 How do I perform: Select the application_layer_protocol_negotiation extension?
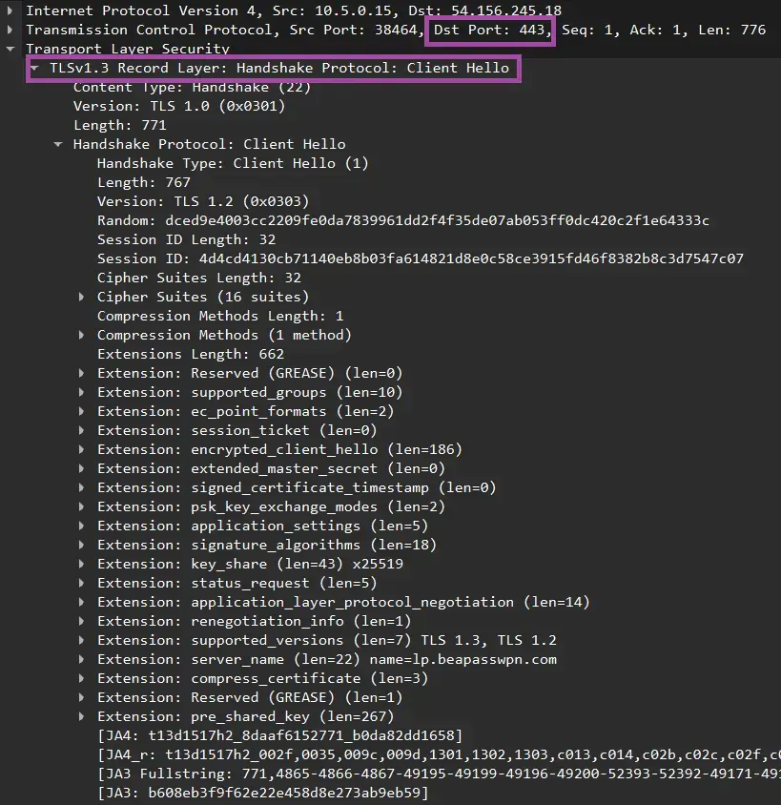tap(334, 602)
